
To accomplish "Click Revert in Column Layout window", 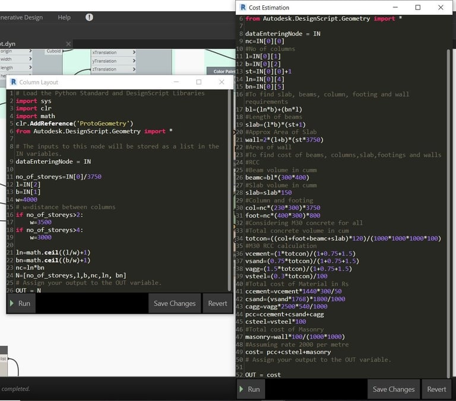I will coord(217,303).
